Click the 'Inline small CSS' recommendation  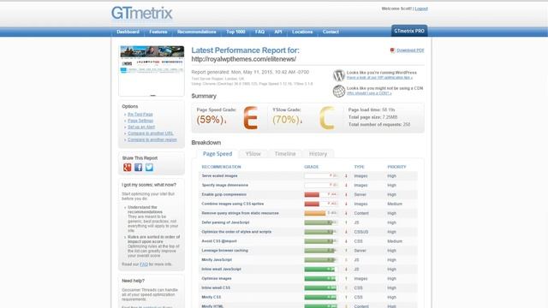[x=216, y=287]
